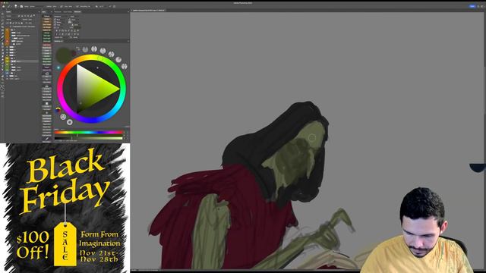The width and height of the screenshot is (486, 273).
Task: Click the third round mode button above color wheel
Action: [x=103, y=51]
